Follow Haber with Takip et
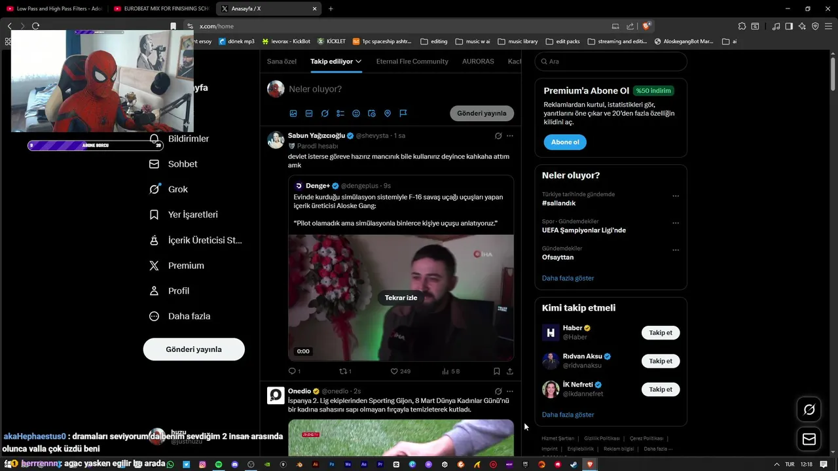Viewport: 838px width, 471px height. point(661,333)
